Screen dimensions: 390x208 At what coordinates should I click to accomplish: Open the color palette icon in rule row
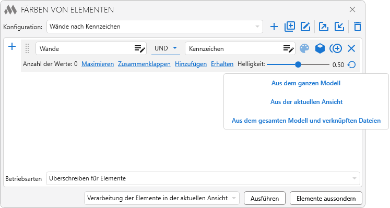[304, 48]
